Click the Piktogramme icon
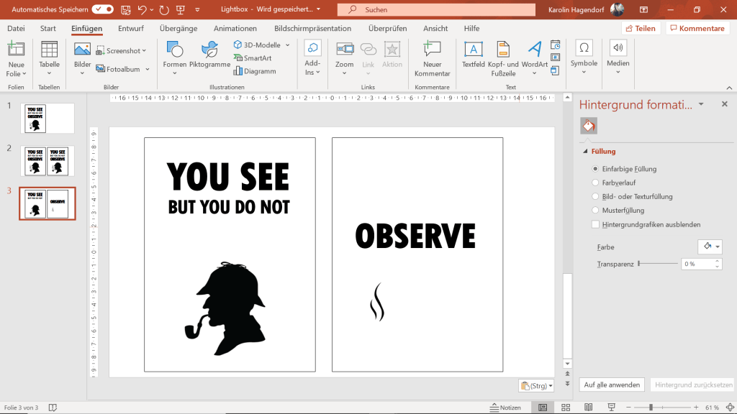 [209, 50]
